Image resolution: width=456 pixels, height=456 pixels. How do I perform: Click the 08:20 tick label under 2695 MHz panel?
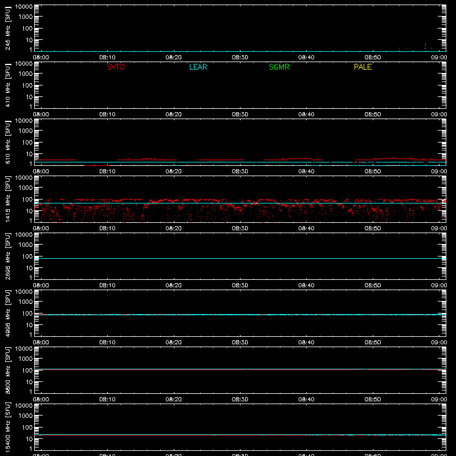click(x=174, y=286)
